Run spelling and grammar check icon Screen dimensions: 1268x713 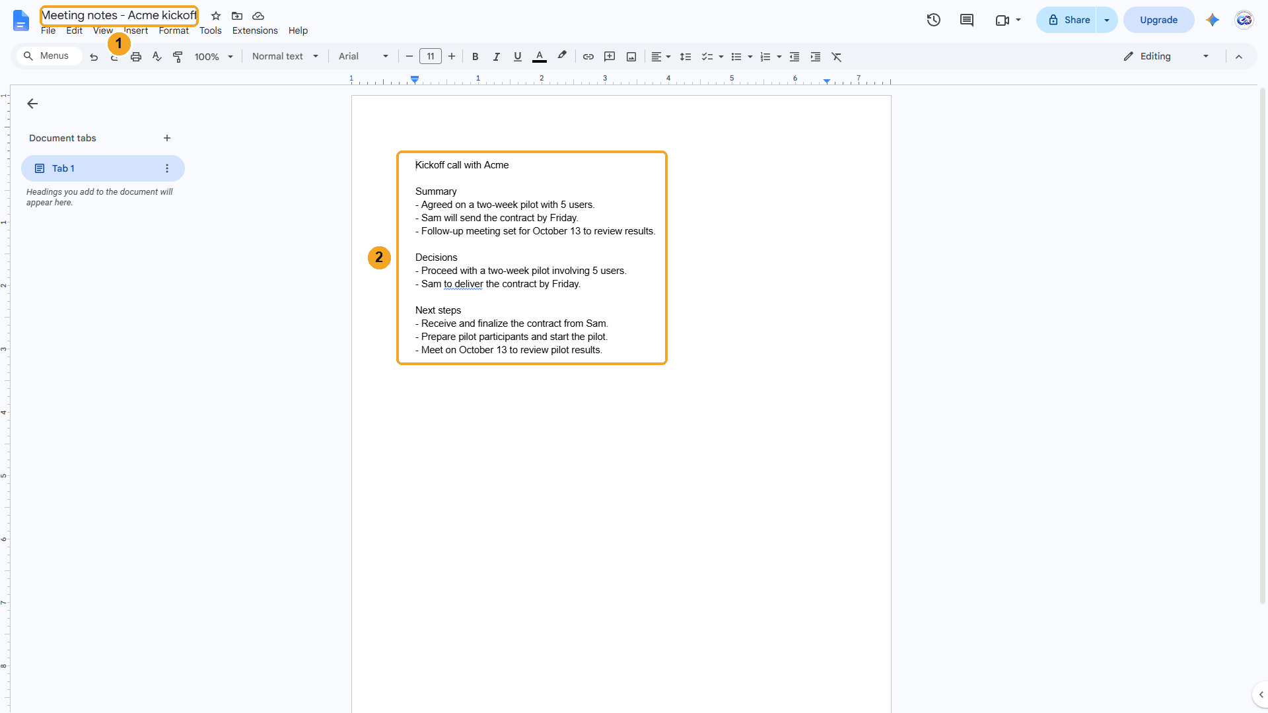(x=157, y=57)
